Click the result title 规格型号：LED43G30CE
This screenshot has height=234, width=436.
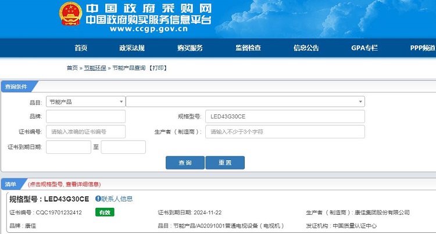tap(49, 199)
